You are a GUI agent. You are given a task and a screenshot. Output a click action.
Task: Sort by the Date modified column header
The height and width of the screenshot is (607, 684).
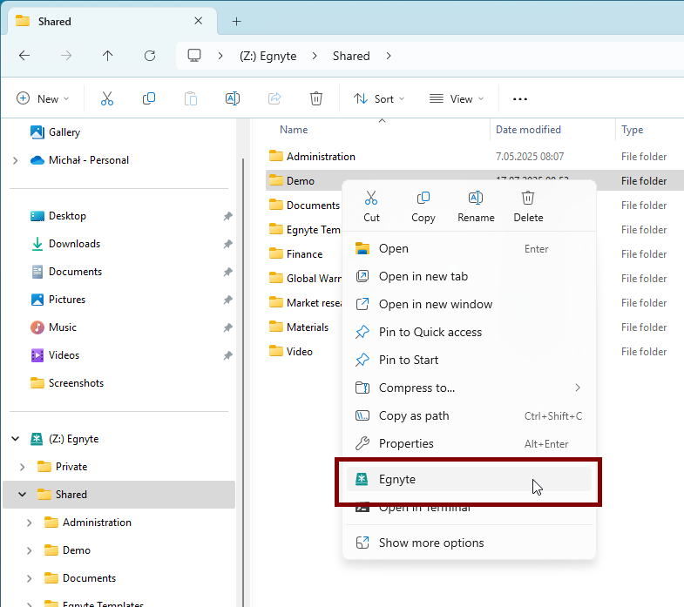528,130
